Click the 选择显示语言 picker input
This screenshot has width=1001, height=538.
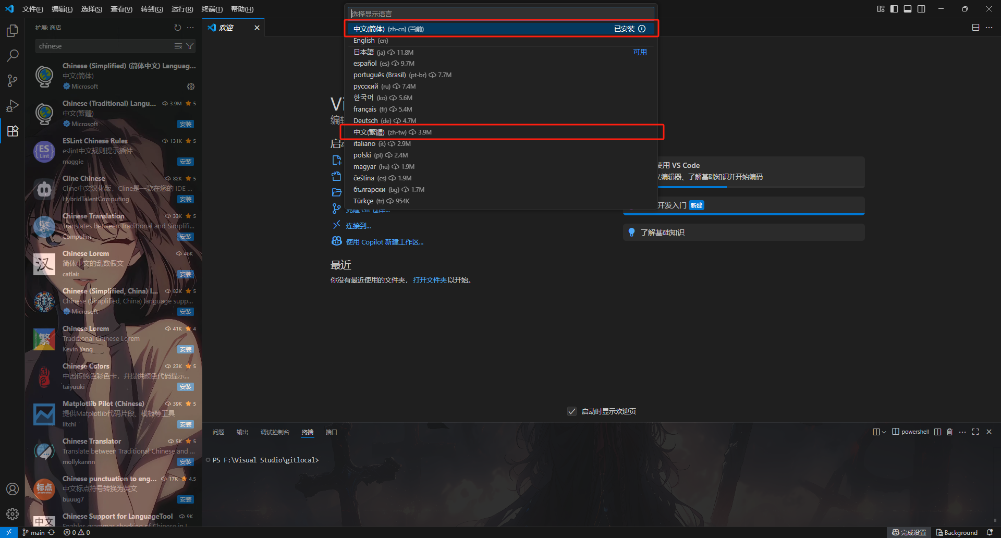[x=500, y=14]
